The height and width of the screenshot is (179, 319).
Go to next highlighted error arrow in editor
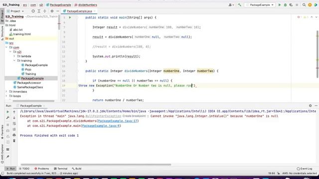pyautogui.click(x=316, y=17)
